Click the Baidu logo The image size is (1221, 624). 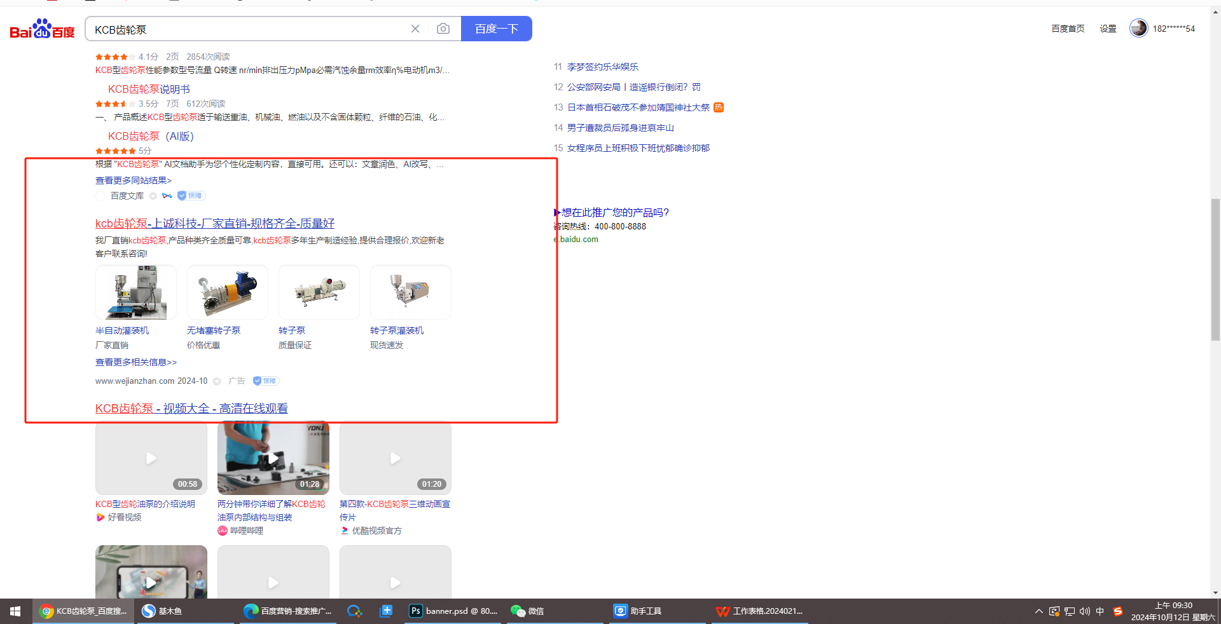point(42,29)
